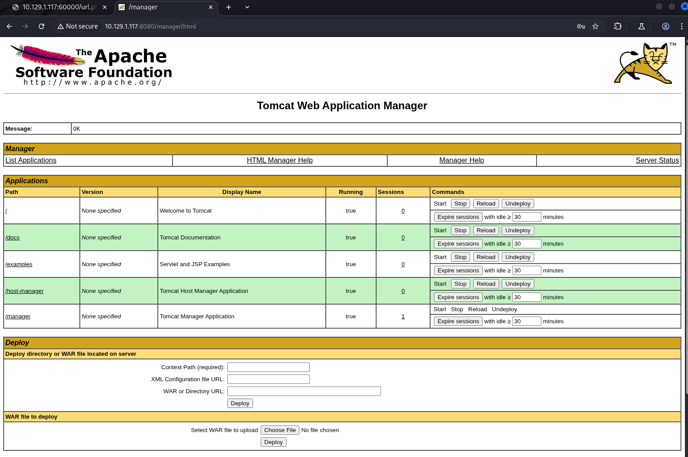Open a new browser tab
688x457 pixels.
229,7
